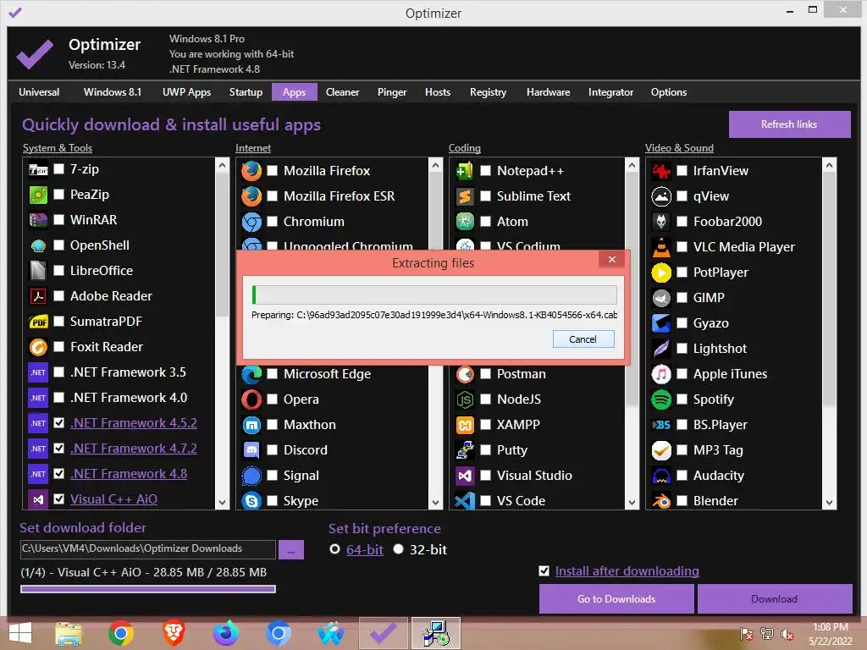Image resolution: width=867 pixels, height=650 pixels.
Task: Check the LibreOffice checkbox
Action: (58, 270)
